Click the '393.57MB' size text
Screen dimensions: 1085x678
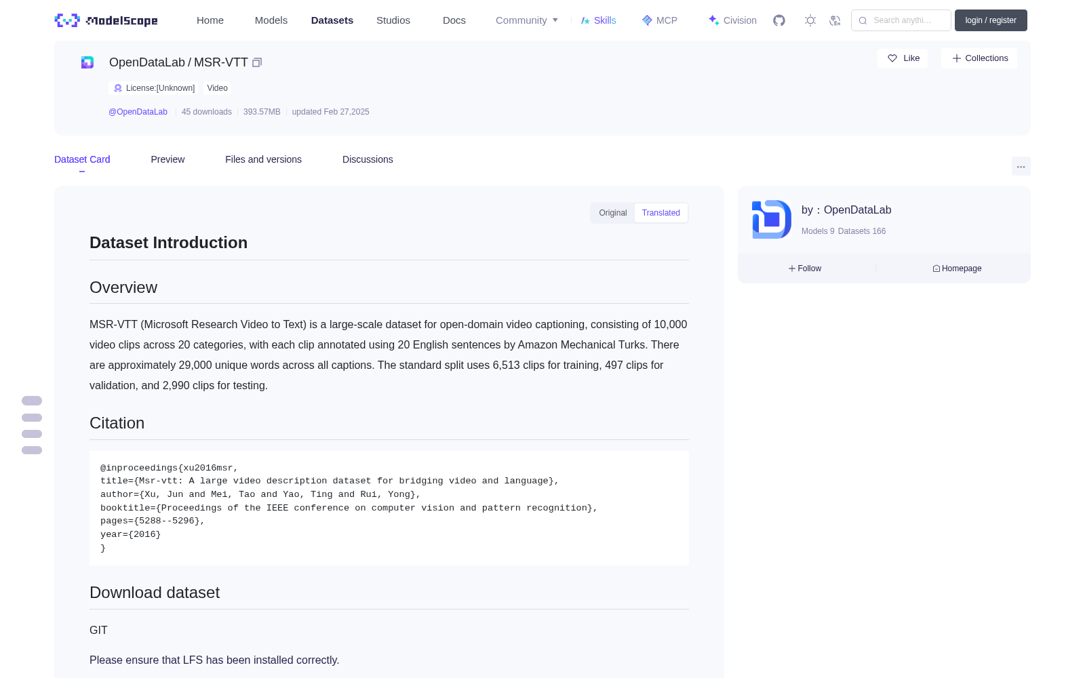[x=262, y=112]
